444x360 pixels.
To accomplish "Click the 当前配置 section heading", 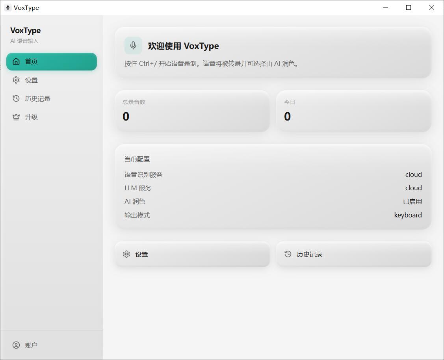I will 137,159.
